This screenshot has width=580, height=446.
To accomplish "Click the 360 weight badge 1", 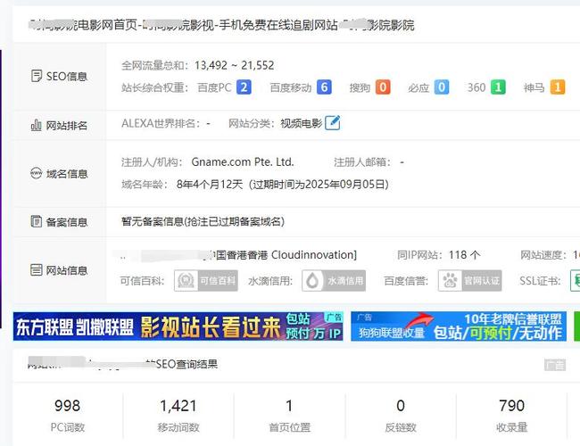I will click(498, 87).
